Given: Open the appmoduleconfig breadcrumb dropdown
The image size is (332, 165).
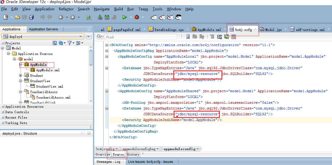Looking at the screenshot, I should 198,149.
